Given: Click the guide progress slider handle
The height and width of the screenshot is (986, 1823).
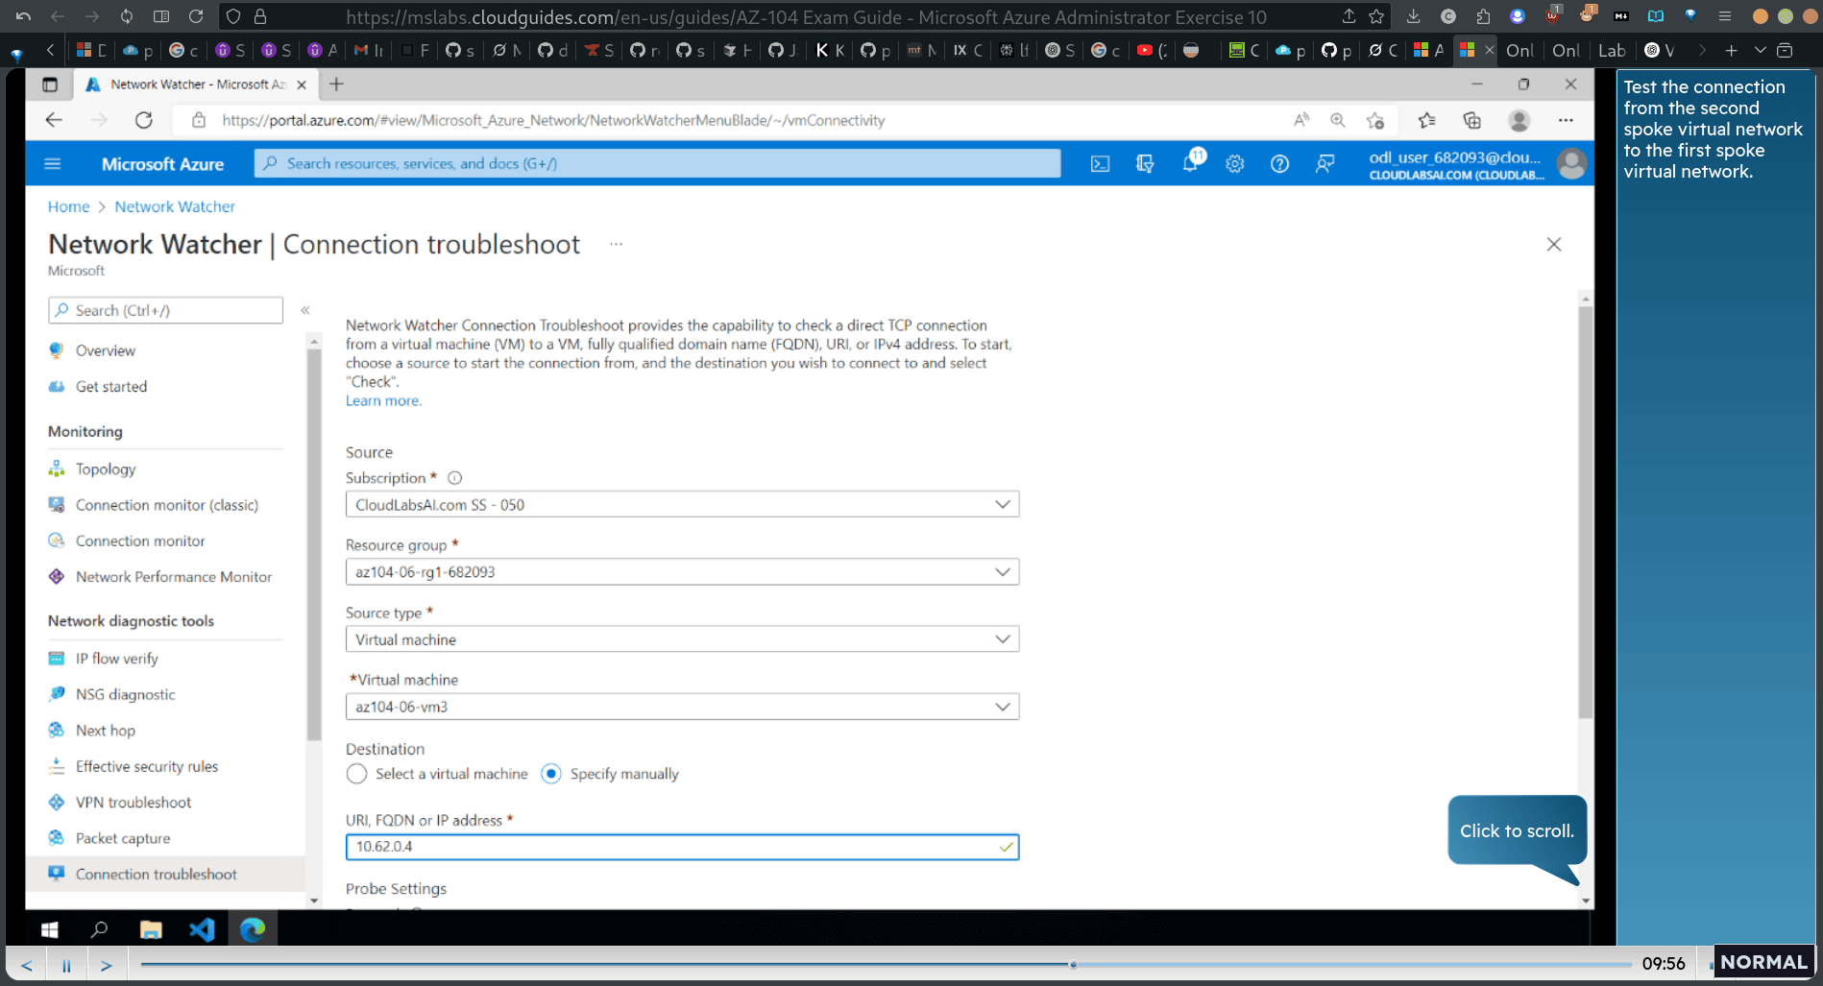Looking at the screenshot, I should click(1073, 965).
